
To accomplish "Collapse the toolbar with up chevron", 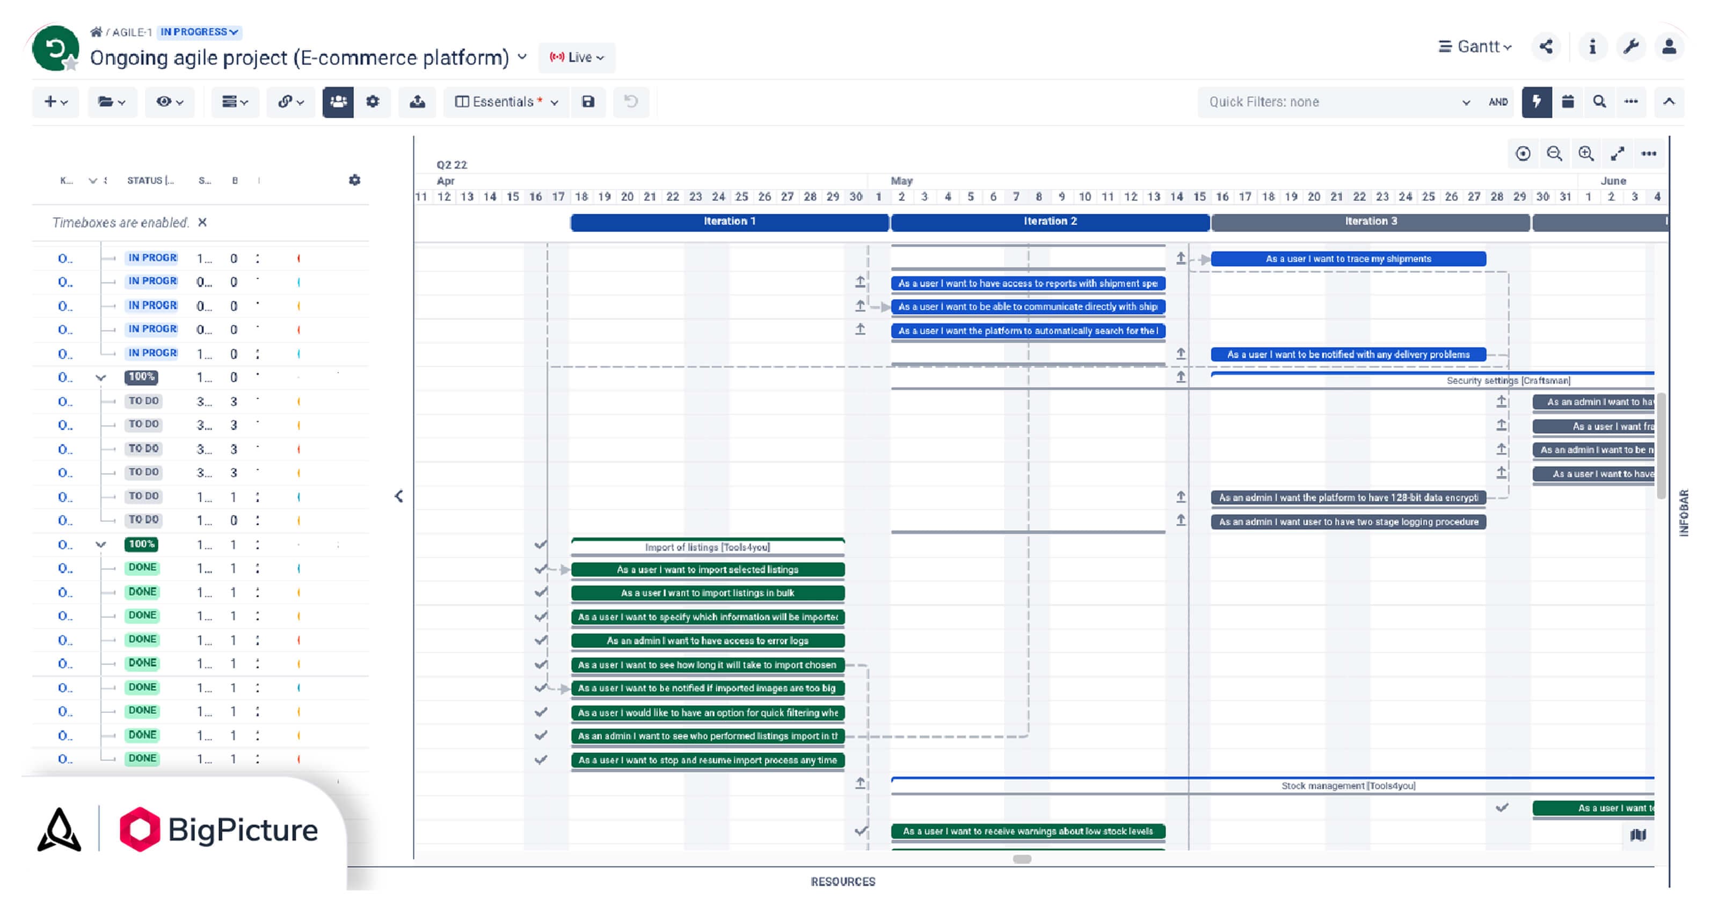I will [1669, 102].
